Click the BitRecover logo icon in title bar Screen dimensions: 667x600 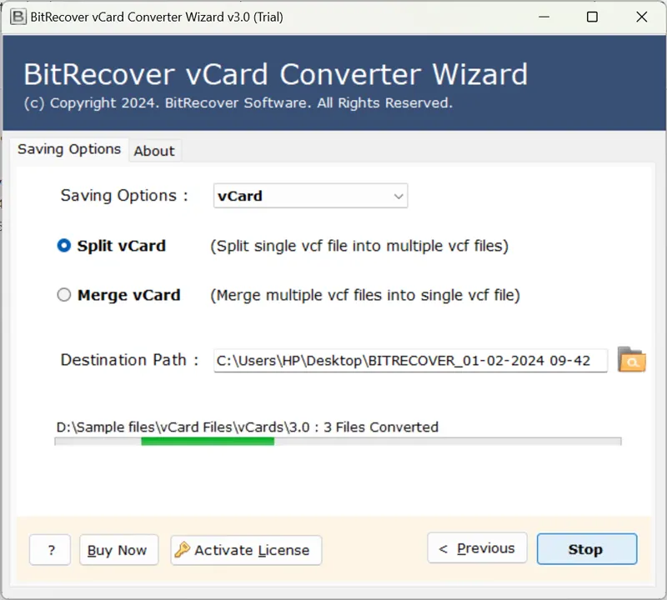[x=18, y=17]
